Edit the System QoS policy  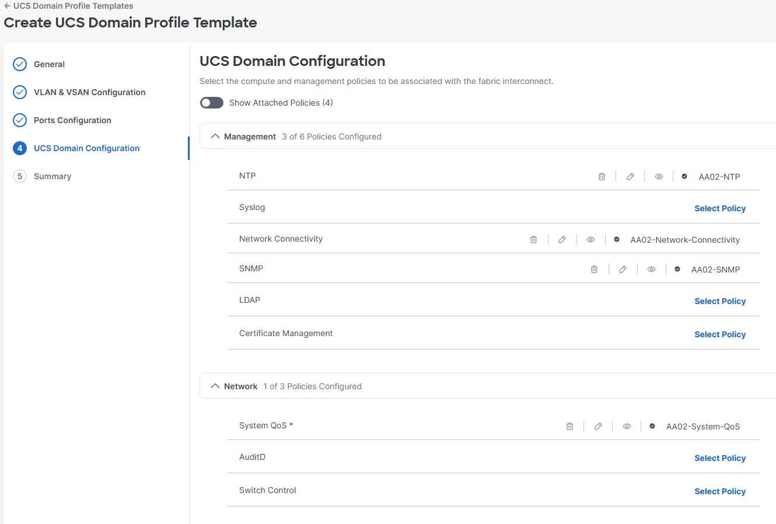(x=598, y=427)
